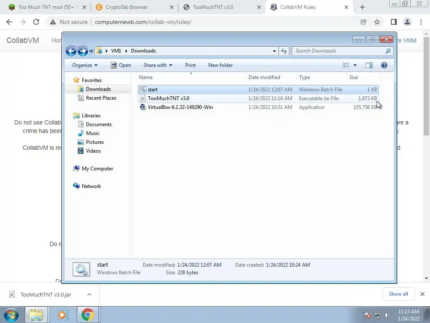Select TooMuchTNT v3.0 jar file
This screenshot has height=323, width=430.
pyautogui.click(x=258, y=98)
